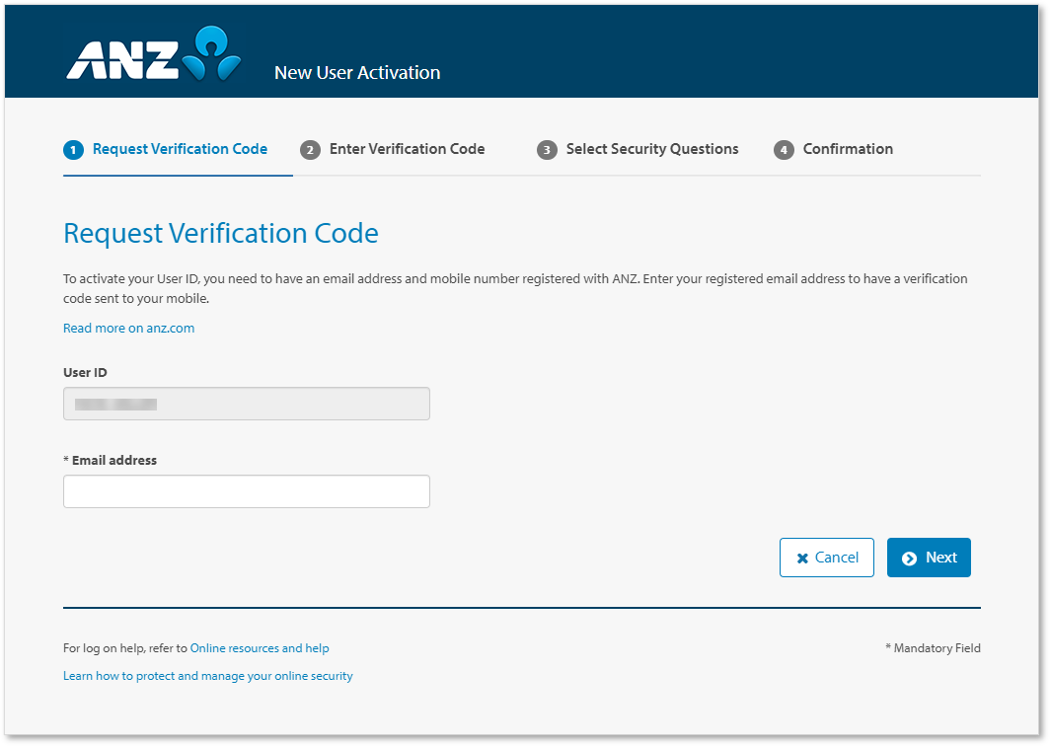Click the step 2 number badge
The width and height of the screenshot is (1050, 746).
(310, 149)
